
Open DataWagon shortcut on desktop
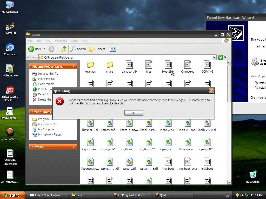point(10,113)
